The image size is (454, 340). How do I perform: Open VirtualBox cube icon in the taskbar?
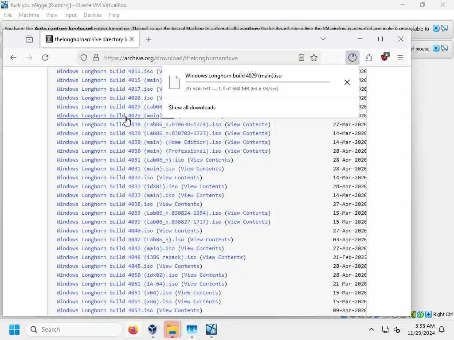153,329
